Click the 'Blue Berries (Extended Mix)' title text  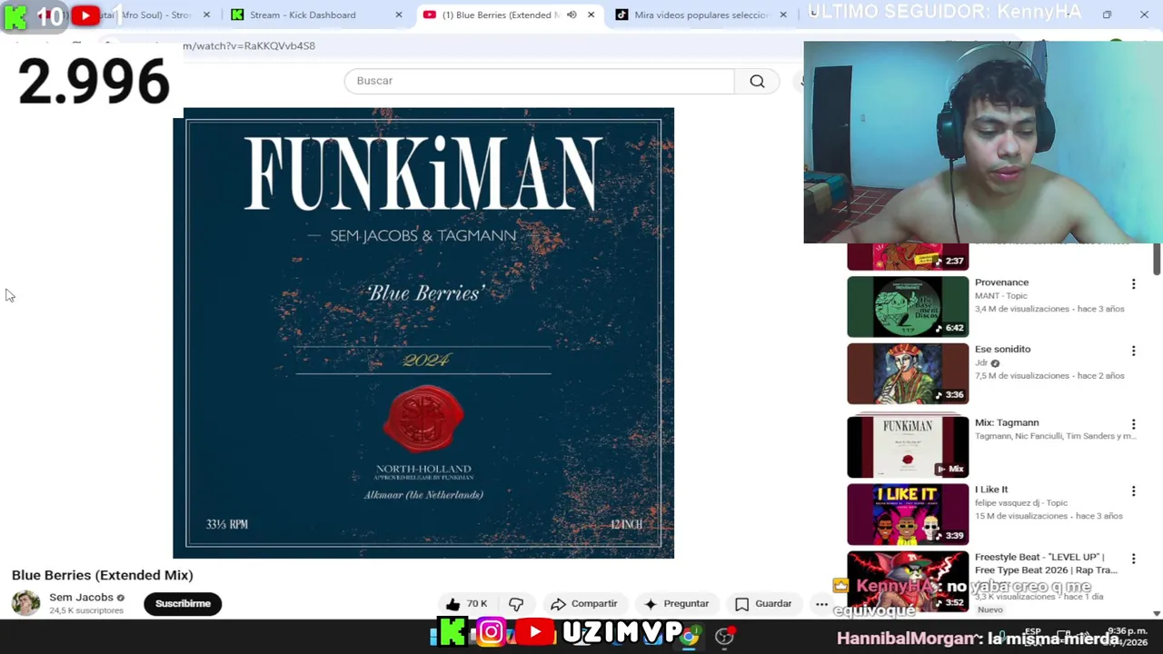point(103,575)
